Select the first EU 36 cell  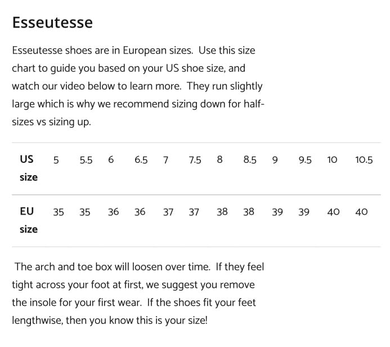pos(113,212)
